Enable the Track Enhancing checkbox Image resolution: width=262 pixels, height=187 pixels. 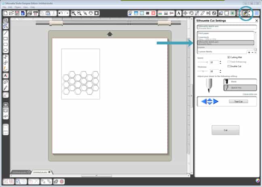(229, 61)
